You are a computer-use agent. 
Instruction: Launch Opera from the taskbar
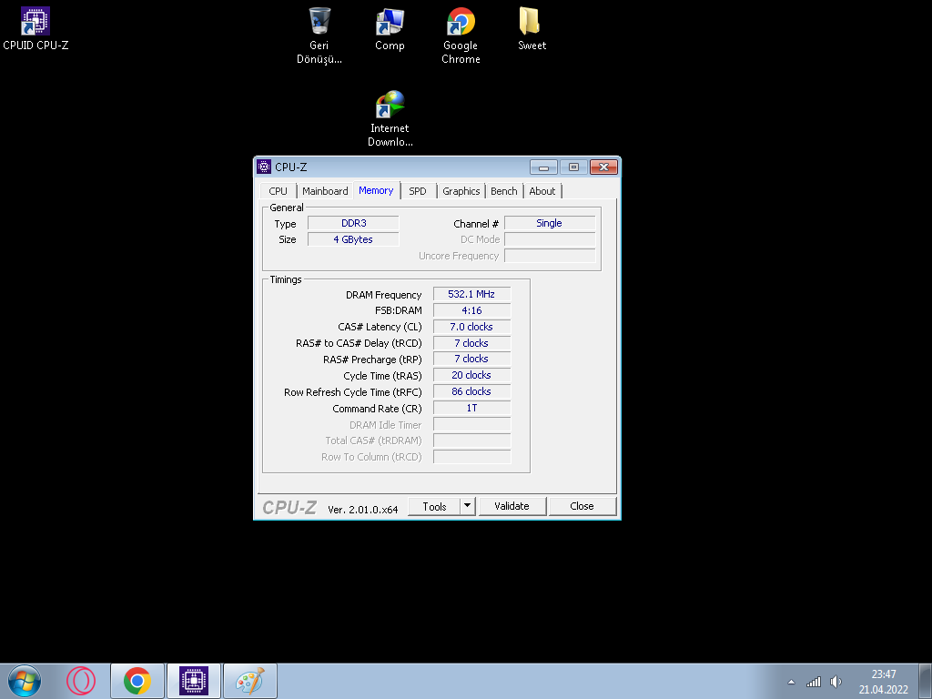[81, 681]
